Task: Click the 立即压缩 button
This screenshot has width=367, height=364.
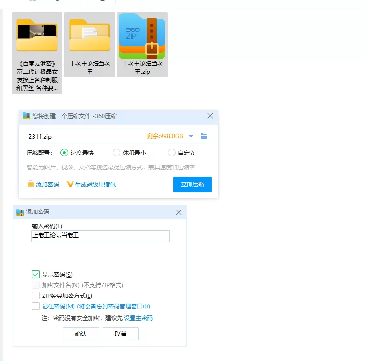Action: (x=192, y=184)
